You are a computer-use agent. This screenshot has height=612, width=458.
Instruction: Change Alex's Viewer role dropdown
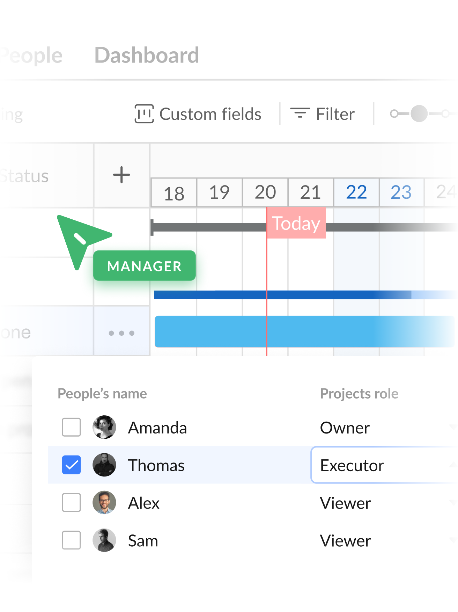[x=384, y=503]
